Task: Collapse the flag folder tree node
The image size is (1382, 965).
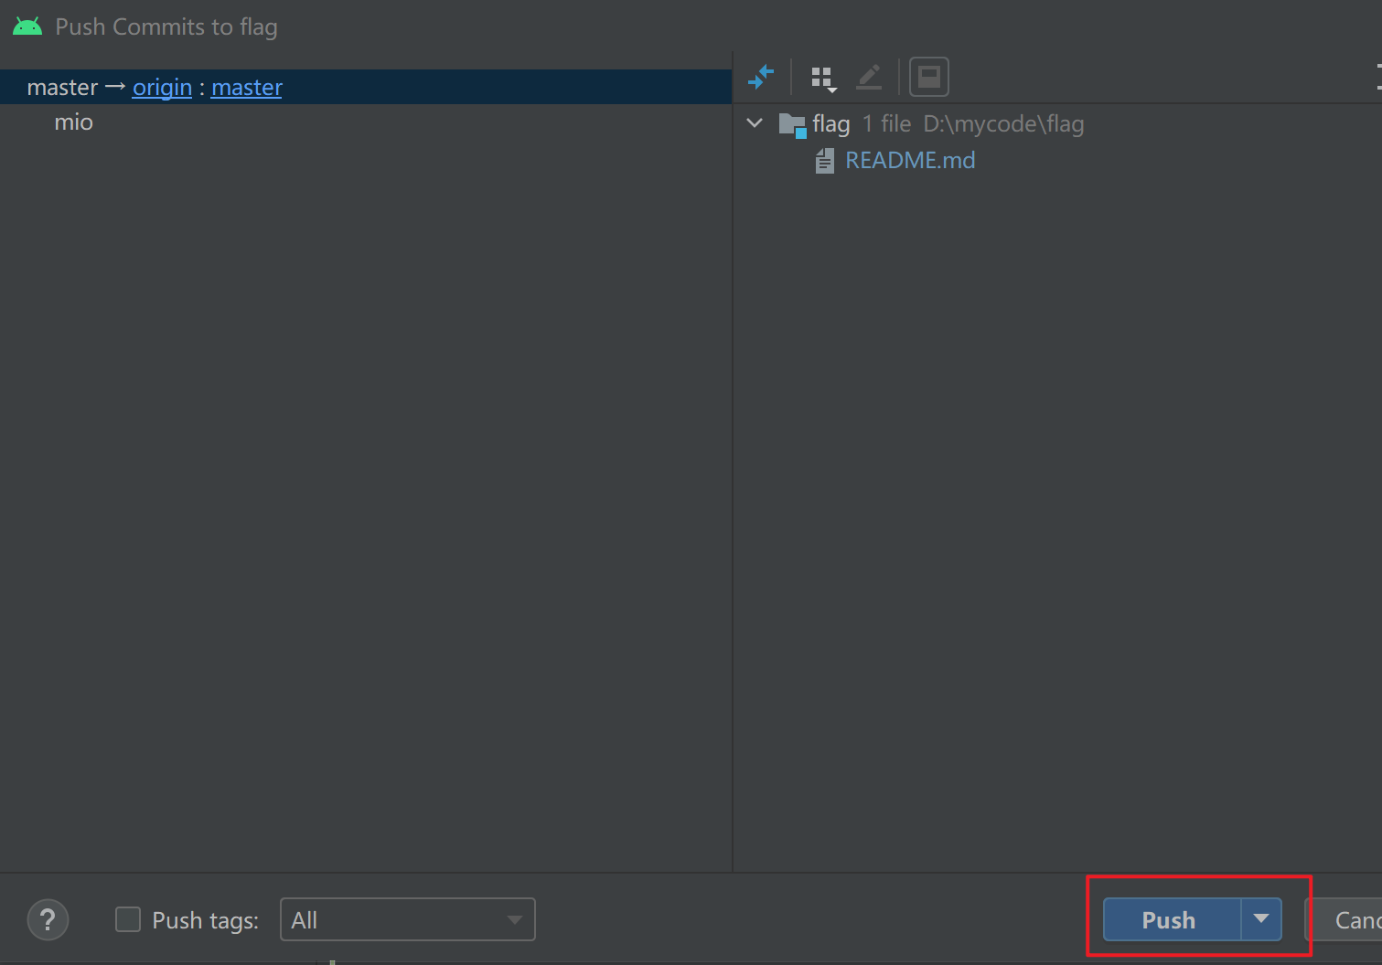Action: (x=755, y=123)
